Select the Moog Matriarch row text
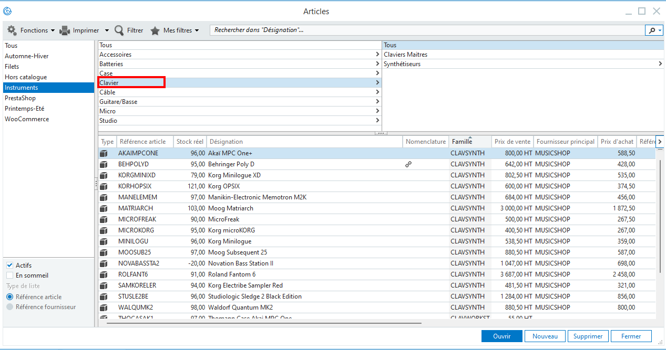The height and width of the screenshot is (350, 666). [231, 208]
